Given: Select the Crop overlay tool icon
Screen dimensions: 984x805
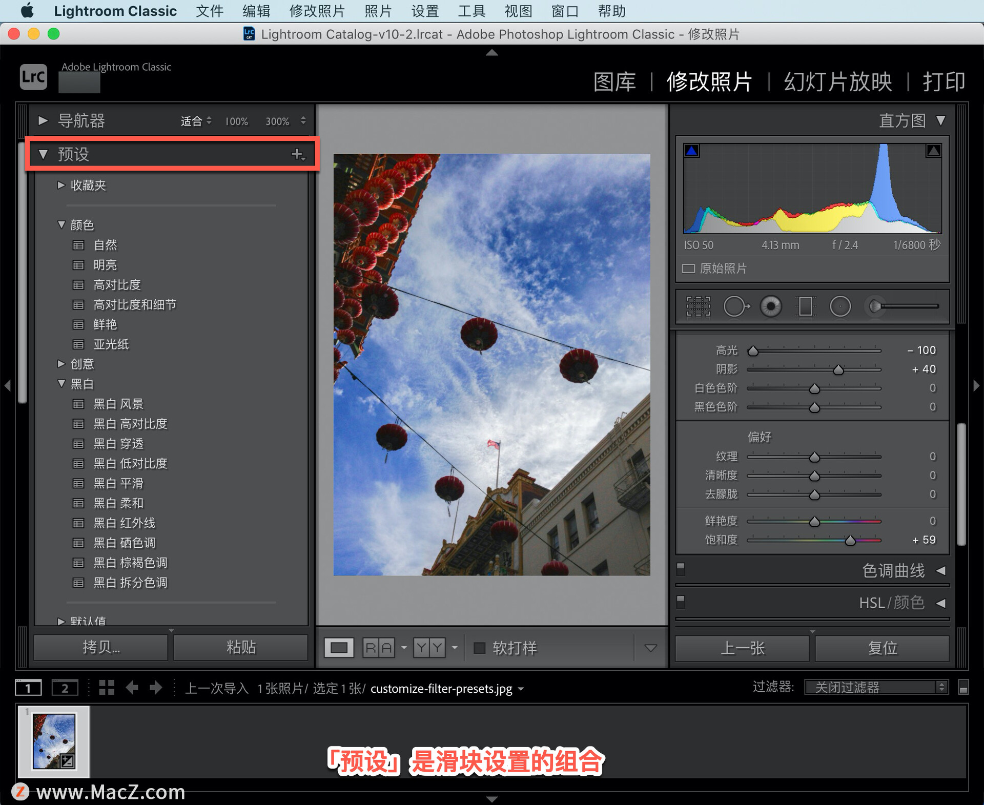Looking at the screenshot, I should point(698,306).
